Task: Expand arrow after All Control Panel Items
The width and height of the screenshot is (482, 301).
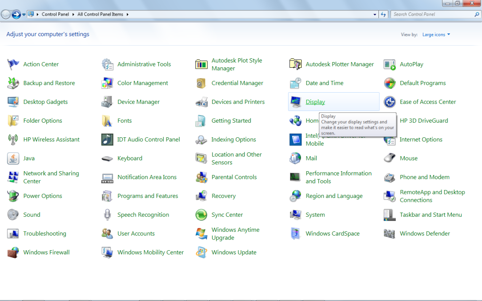Action: [127, 15]
